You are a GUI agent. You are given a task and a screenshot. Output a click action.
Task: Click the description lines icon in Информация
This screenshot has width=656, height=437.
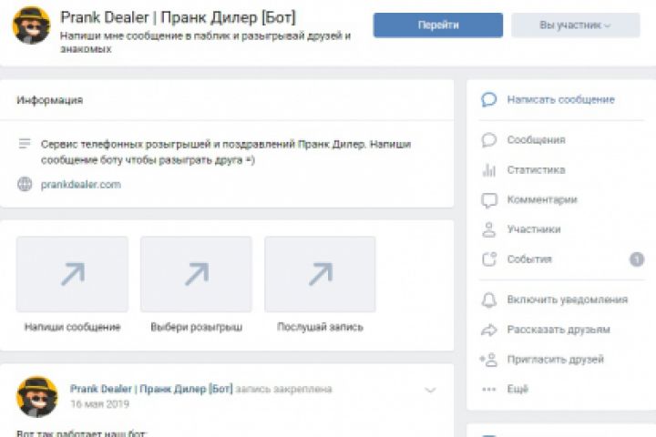tap(25, 144)
